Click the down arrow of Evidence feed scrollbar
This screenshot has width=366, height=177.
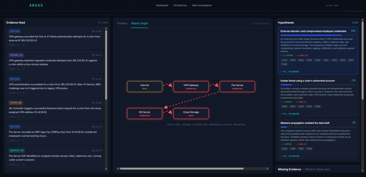click(x=106, y=169)
